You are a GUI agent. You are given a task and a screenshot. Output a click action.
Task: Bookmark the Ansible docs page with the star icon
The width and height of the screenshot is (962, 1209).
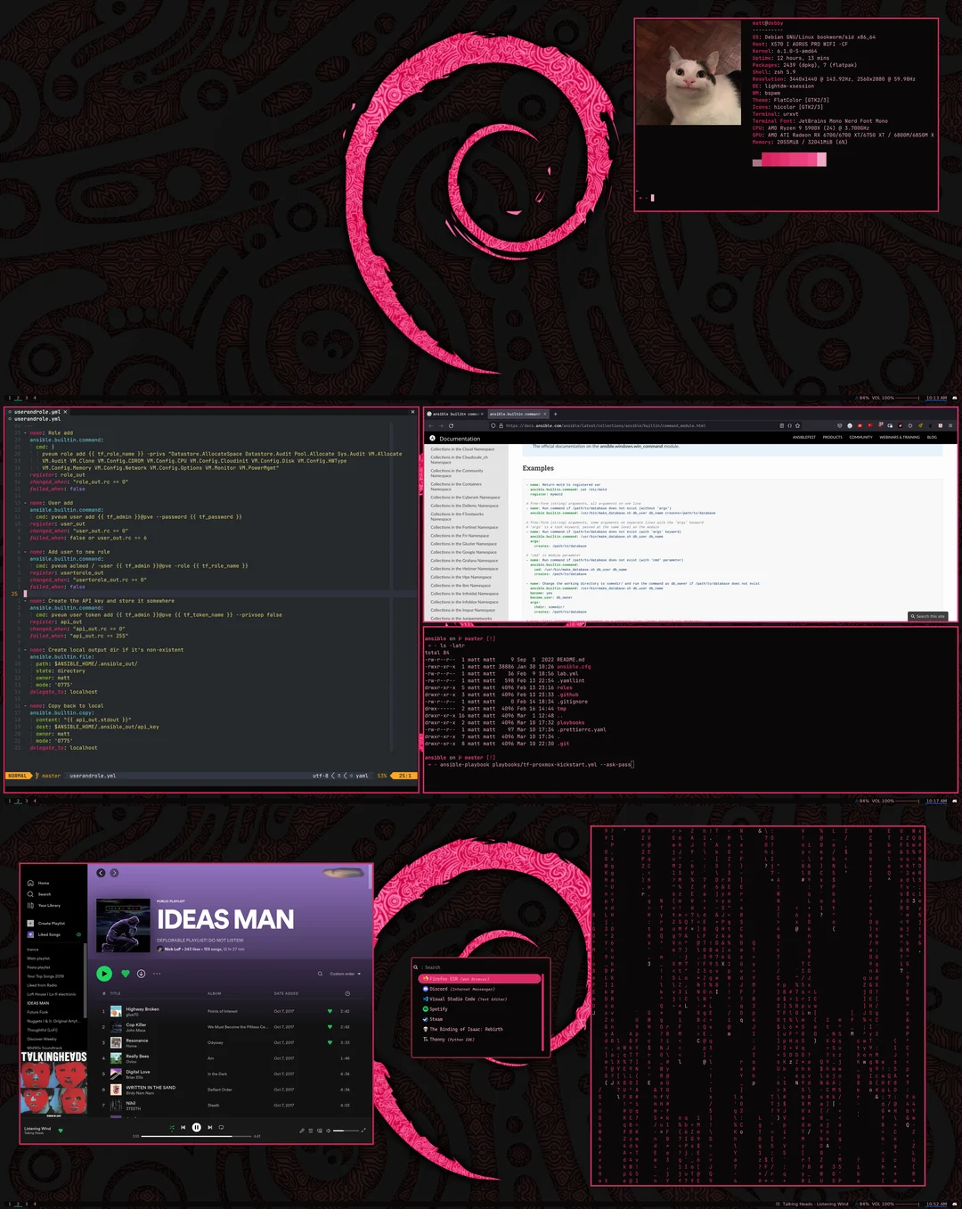797,426
